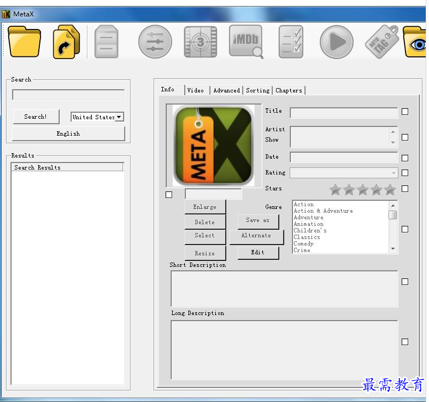The height and width of the screenshot is (402, 429).
Task: Tick the Short Description checkbox
Action: (x=405, y=282)
